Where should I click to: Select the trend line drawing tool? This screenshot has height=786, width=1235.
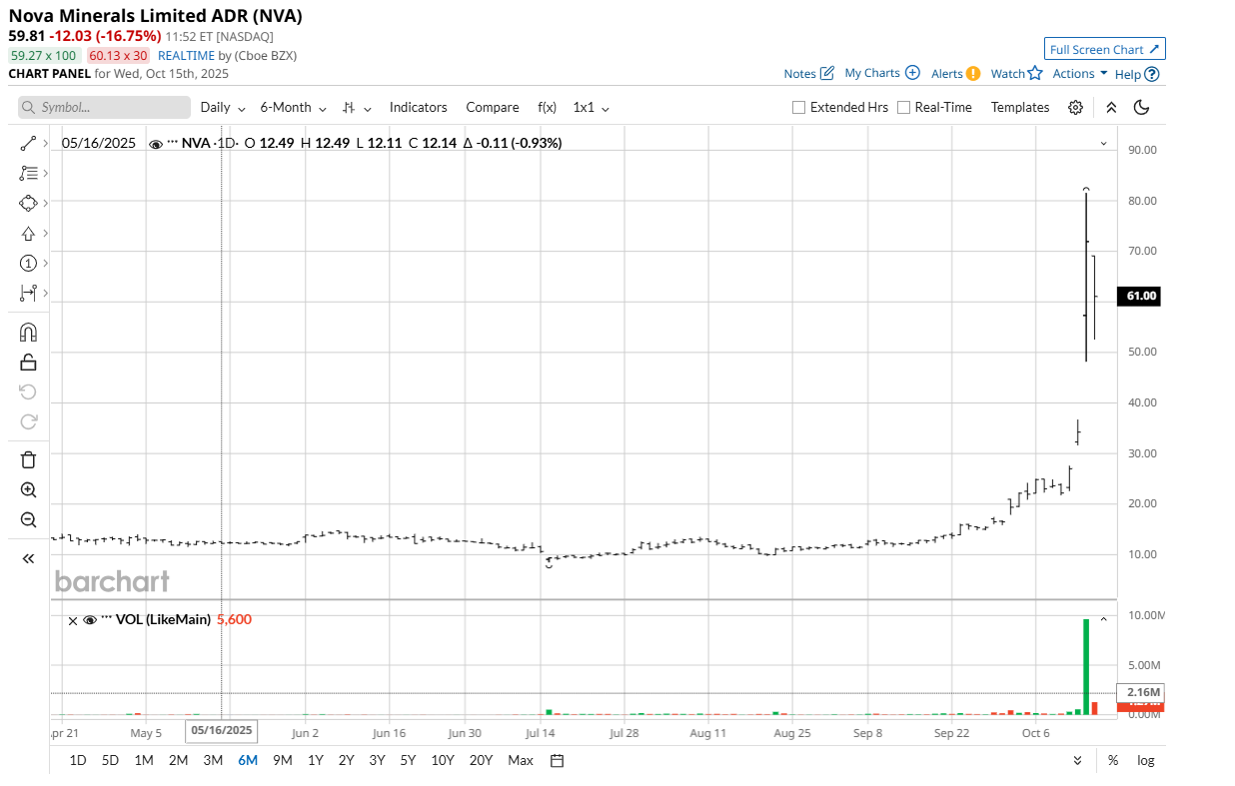tap(28, 144)
